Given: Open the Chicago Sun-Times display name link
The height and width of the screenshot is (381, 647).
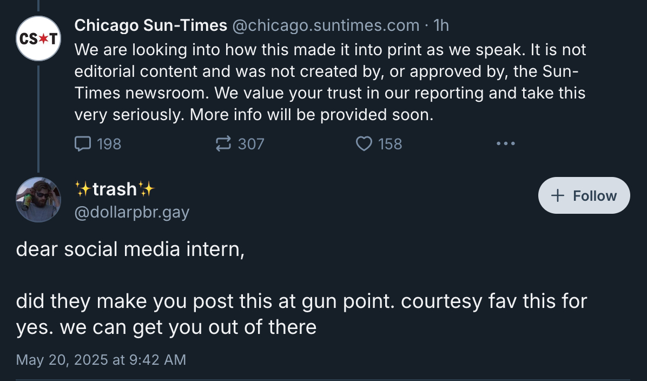Looking at the screenshot, I should point(150,25).
